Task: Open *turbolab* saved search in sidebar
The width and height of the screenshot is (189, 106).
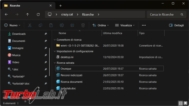Action: (18, 76)
